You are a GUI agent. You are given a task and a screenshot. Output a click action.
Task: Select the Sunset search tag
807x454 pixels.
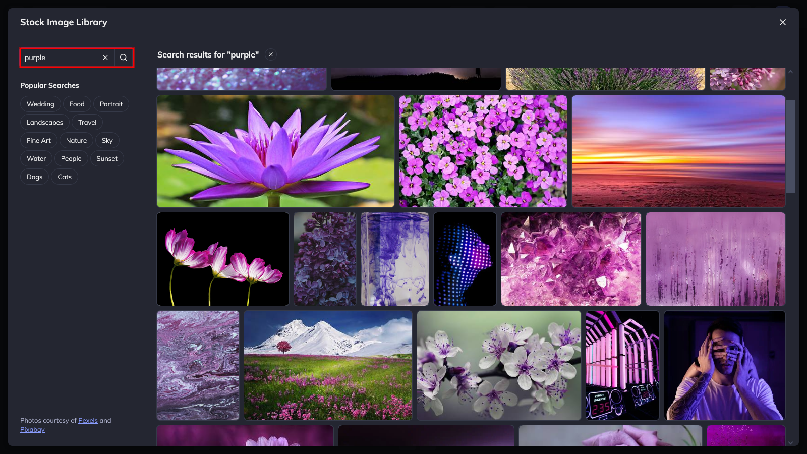click(106, 158)
